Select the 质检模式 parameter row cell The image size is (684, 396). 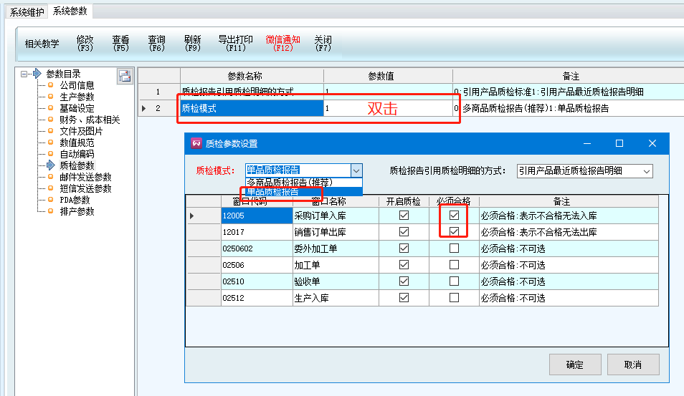251,108
